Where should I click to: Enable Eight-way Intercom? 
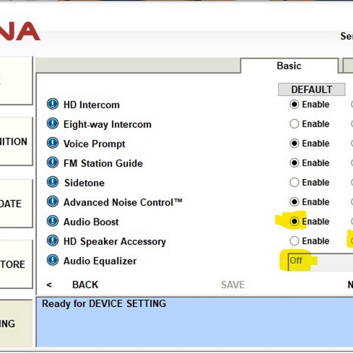click(x=294, y=124)
